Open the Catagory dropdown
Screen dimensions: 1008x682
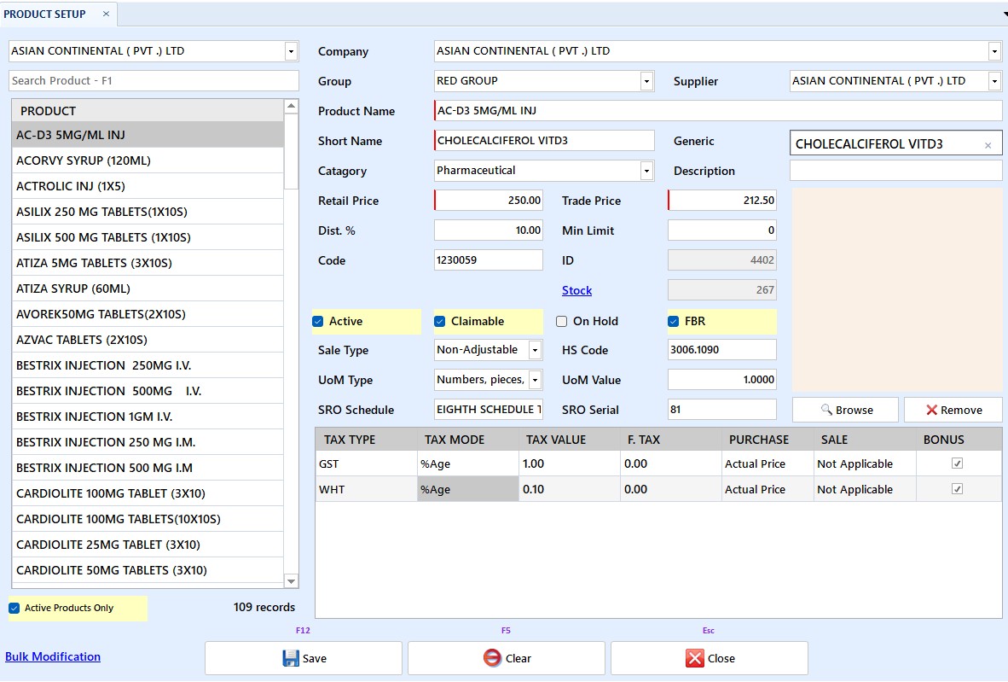point(646,171)
